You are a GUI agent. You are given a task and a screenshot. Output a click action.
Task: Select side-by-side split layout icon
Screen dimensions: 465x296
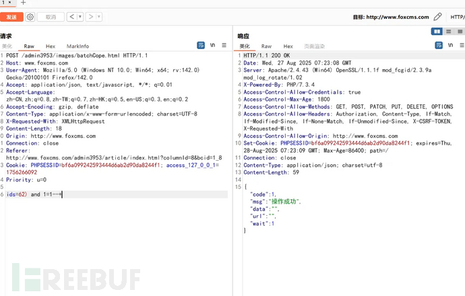437,32
